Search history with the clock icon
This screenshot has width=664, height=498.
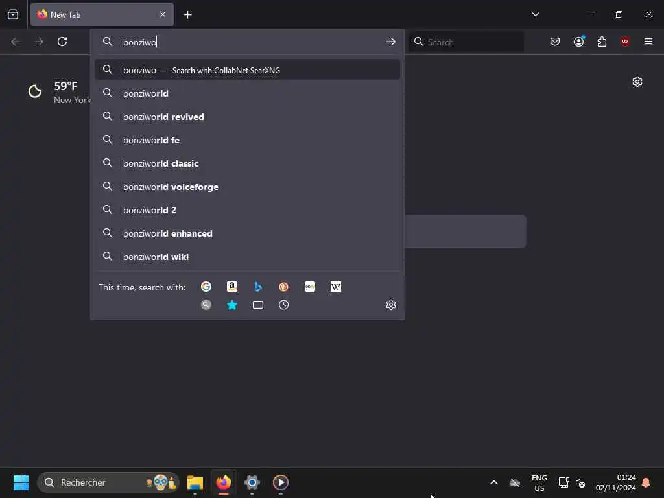click(284, 305)
